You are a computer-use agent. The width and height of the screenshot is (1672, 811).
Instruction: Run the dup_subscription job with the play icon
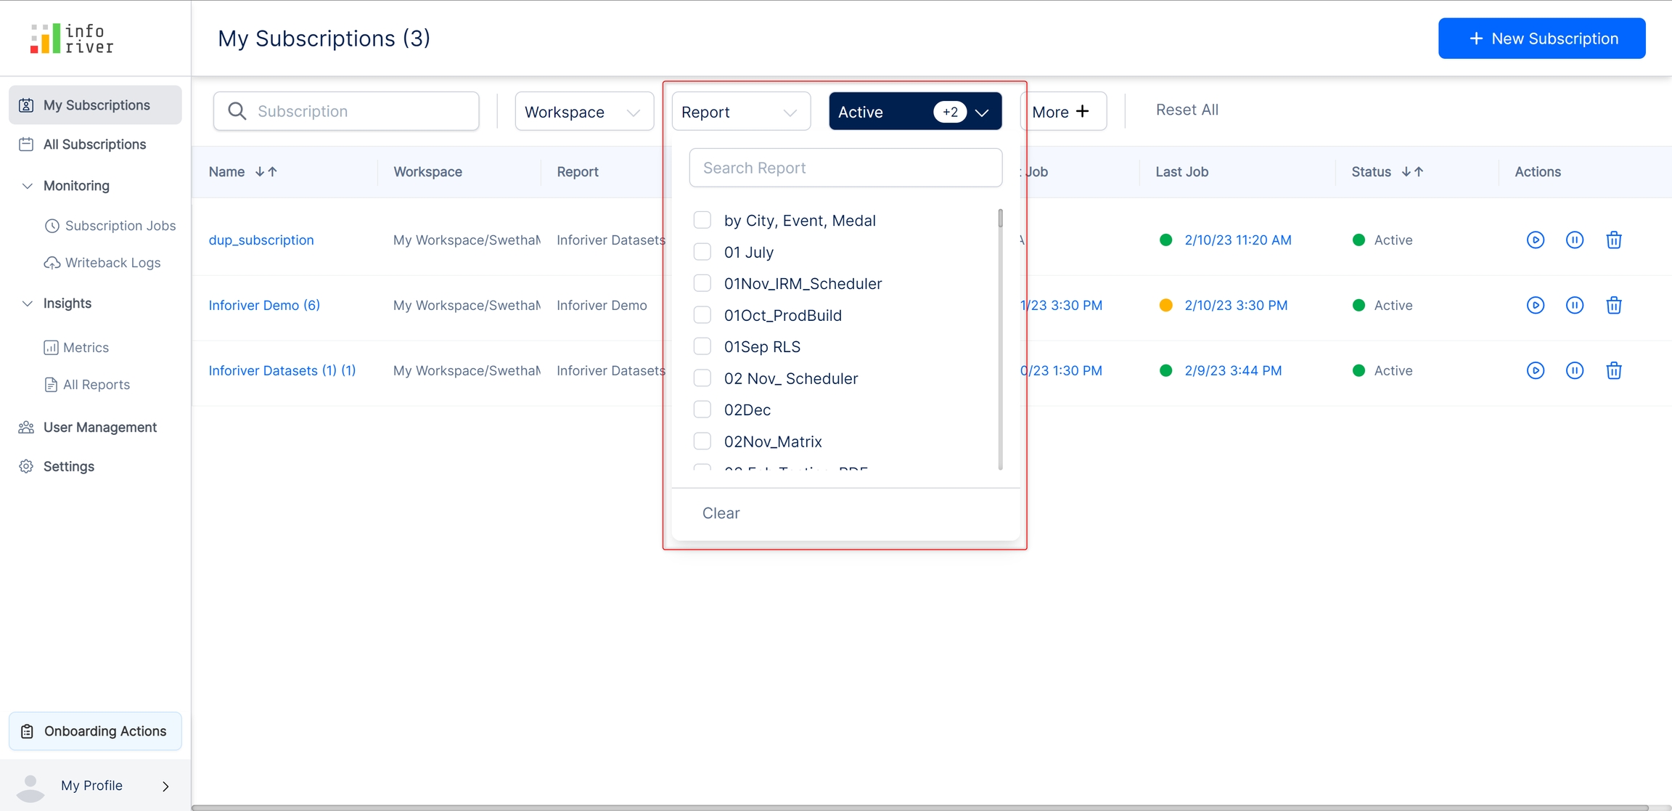click(x=1535, y=240)
